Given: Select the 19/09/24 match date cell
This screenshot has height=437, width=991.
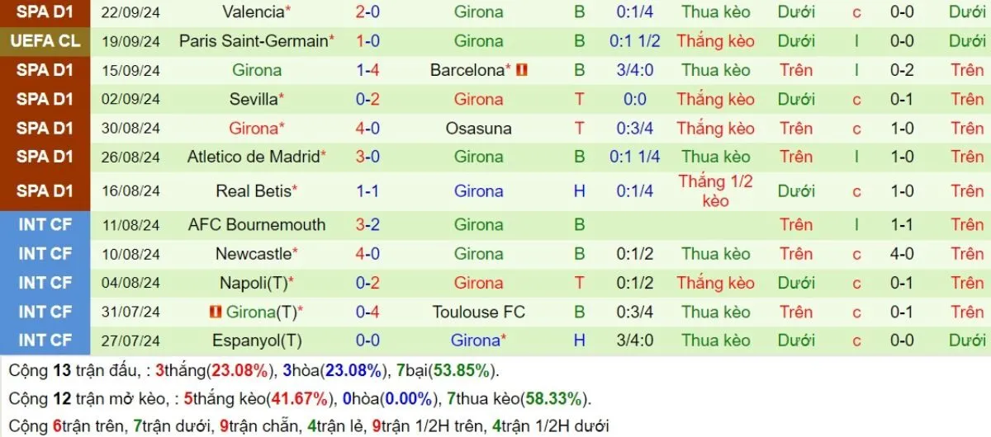Looking at the screenshot, I should [130, 41].
